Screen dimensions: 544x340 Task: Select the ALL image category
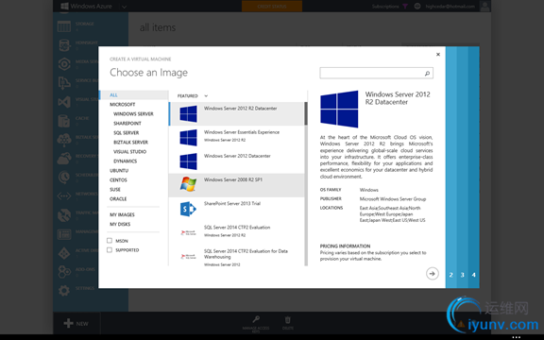pyautogui.click(x=134, y=95)
